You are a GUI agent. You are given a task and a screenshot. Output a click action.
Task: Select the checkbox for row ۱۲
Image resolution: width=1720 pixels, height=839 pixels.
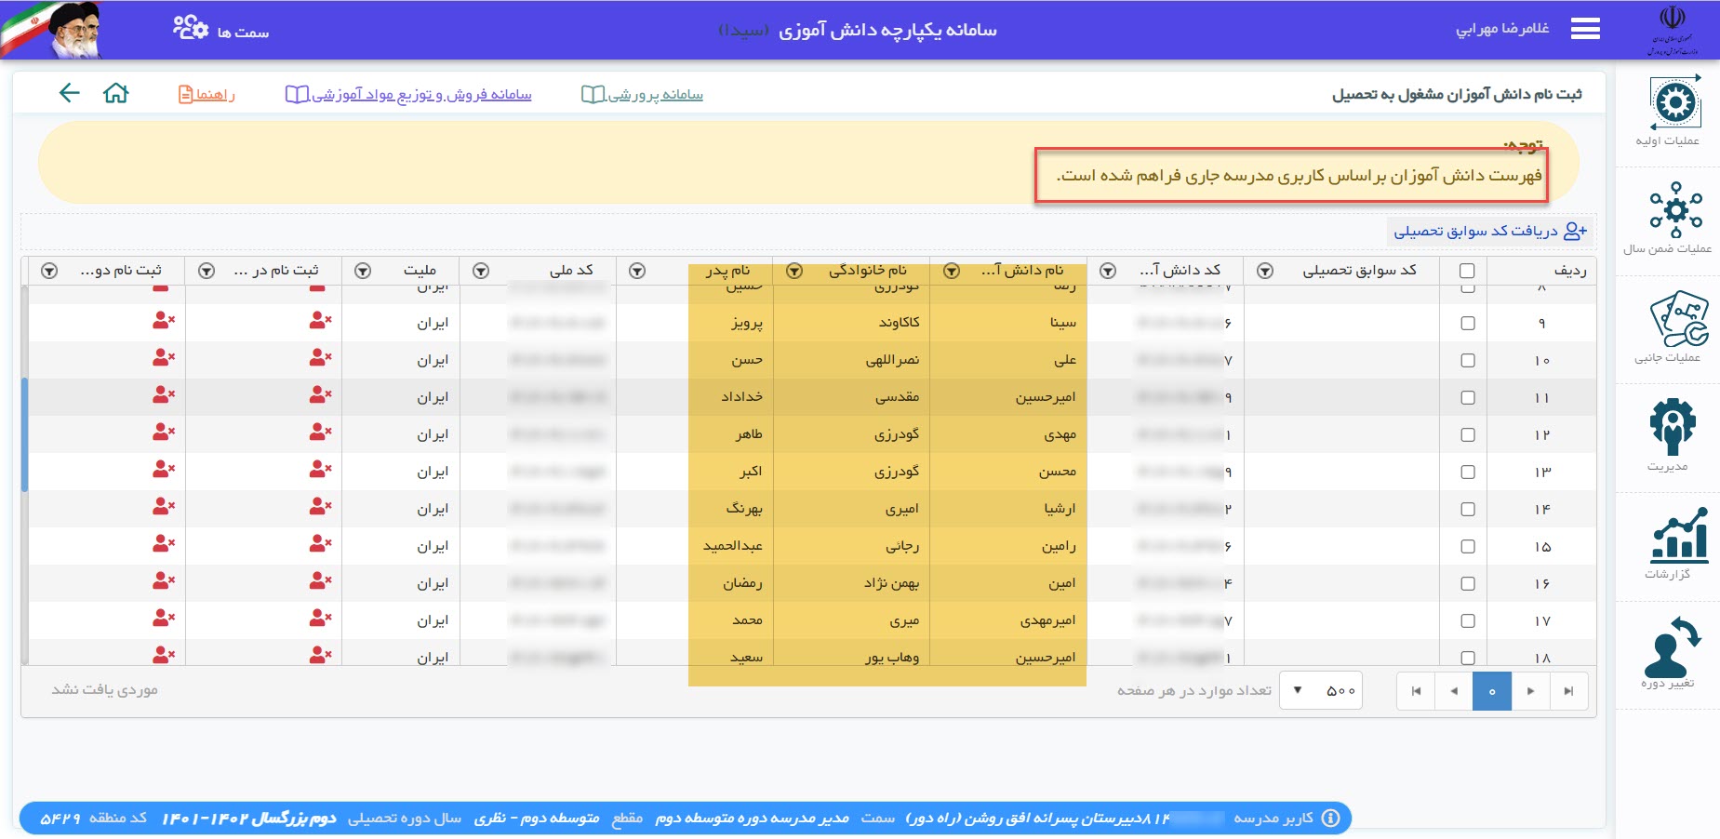click(x=1468, y=435)
